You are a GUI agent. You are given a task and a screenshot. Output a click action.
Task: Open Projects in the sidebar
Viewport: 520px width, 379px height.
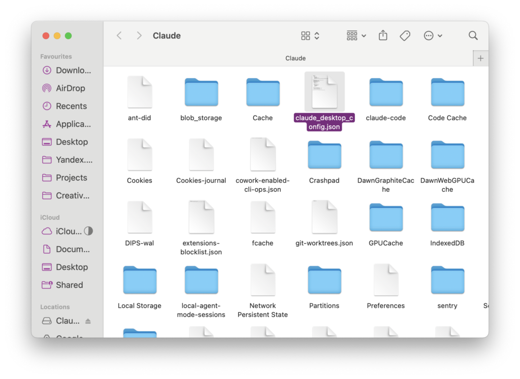(67, 178)
